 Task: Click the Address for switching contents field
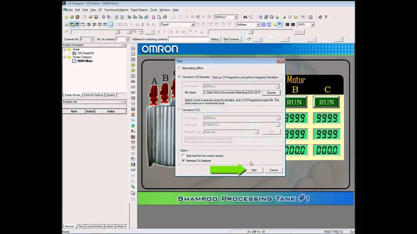(188, 39)
